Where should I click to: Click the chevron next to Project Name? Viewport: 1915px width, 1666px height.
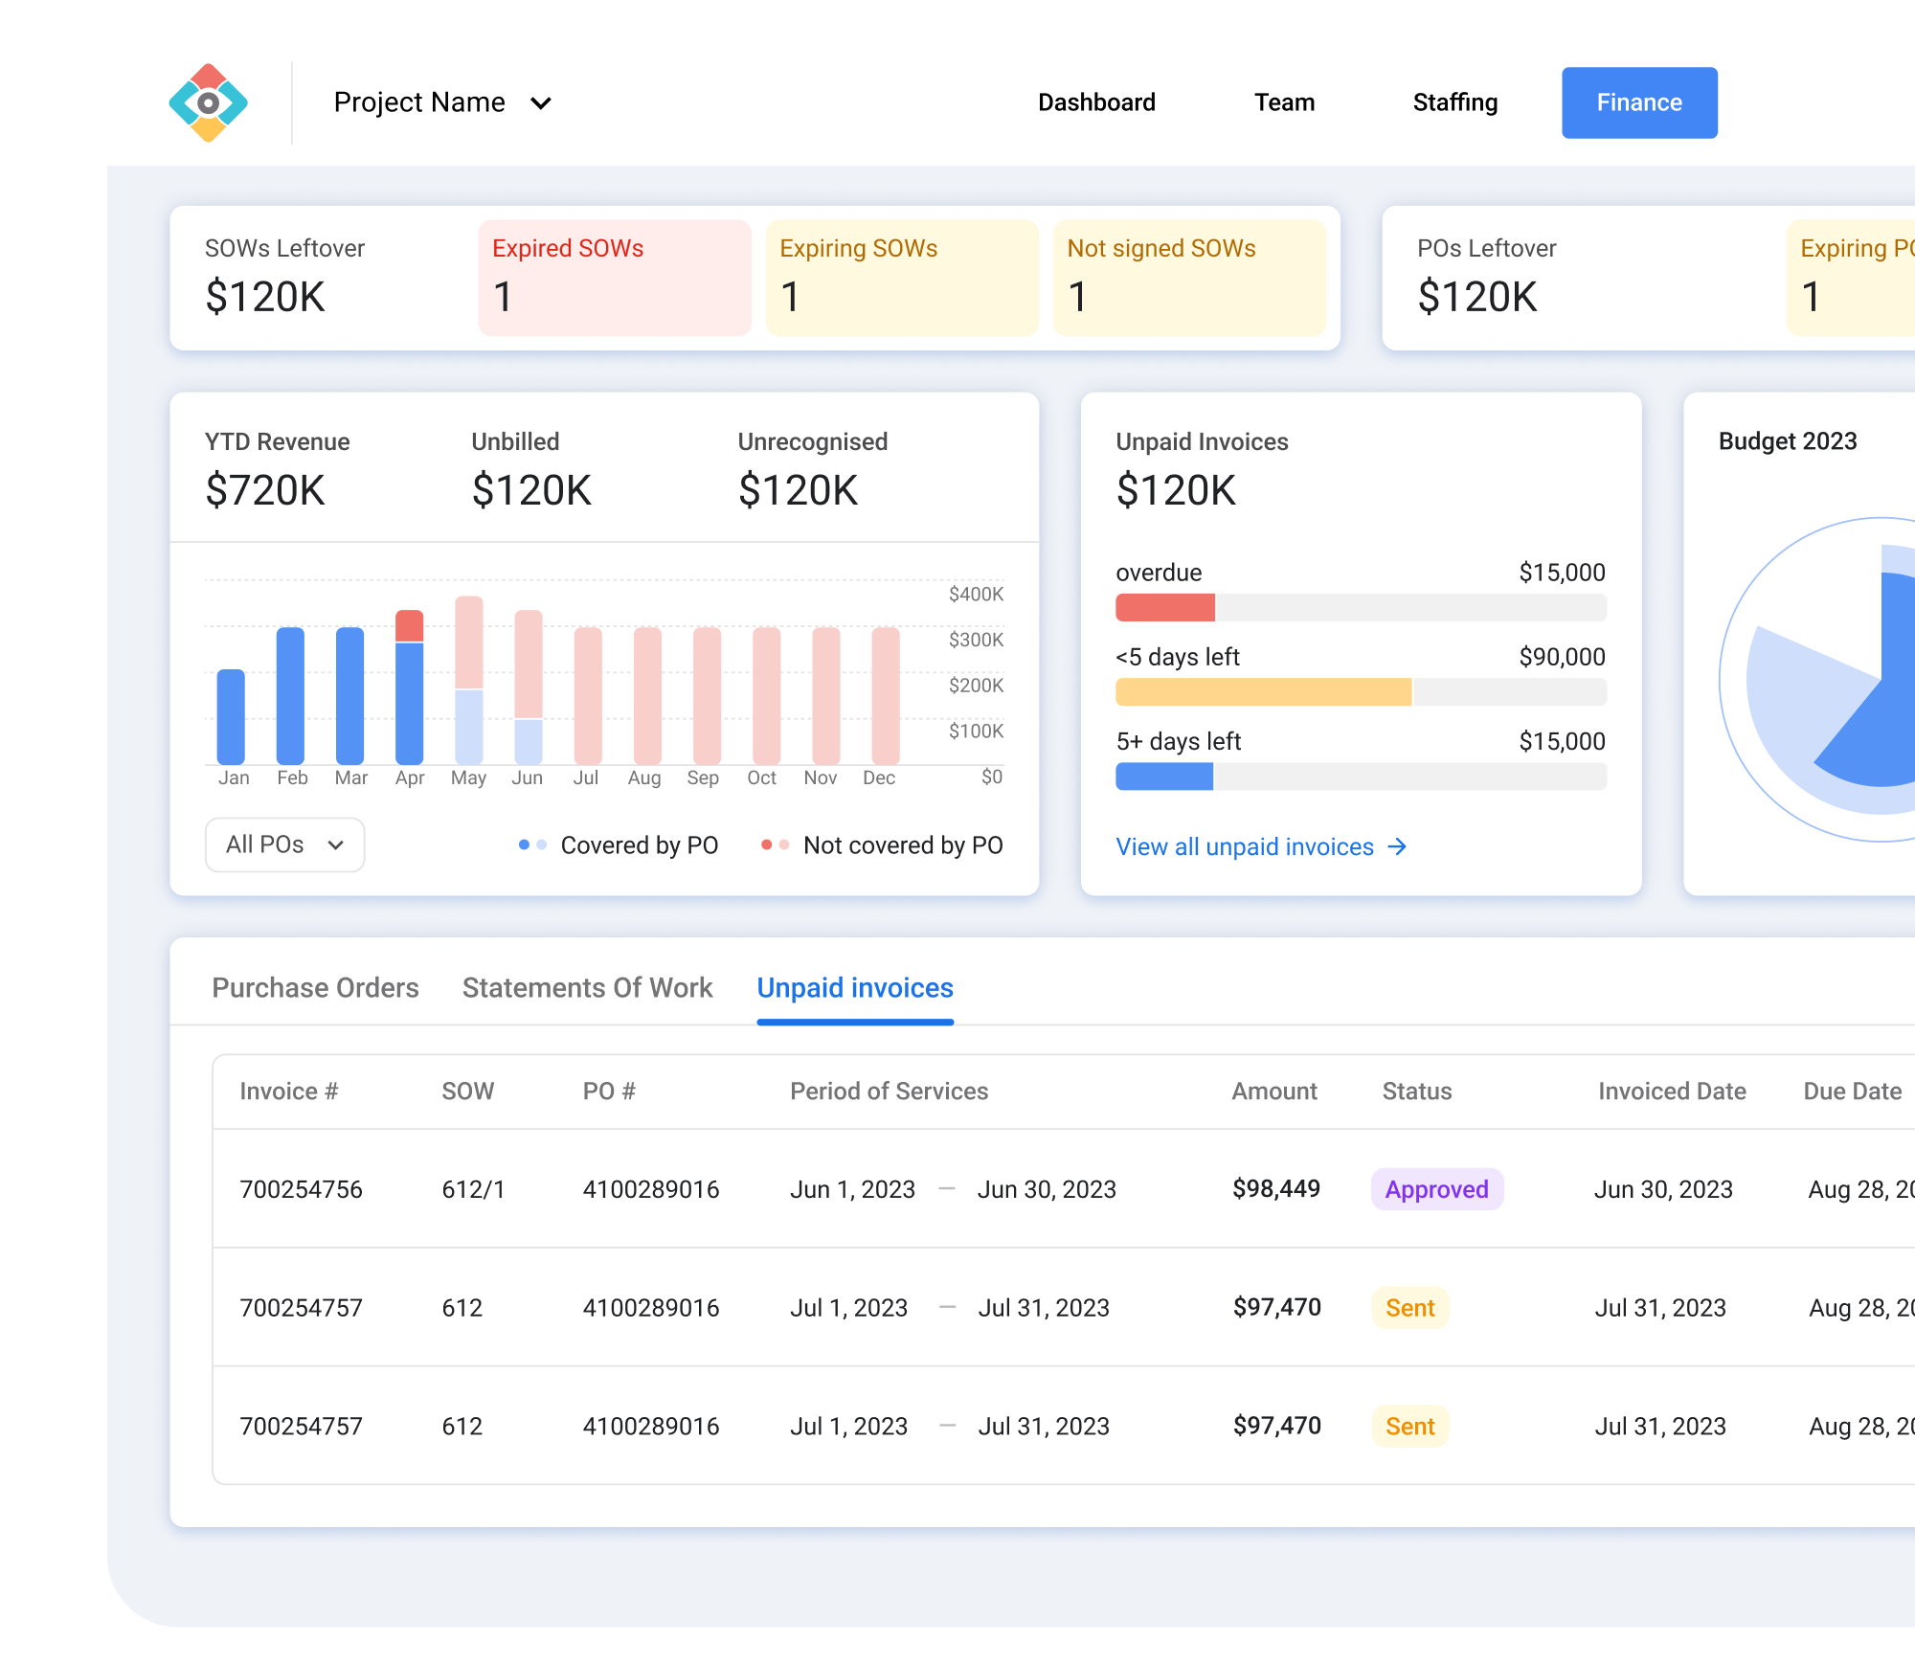tap(541, 103)
